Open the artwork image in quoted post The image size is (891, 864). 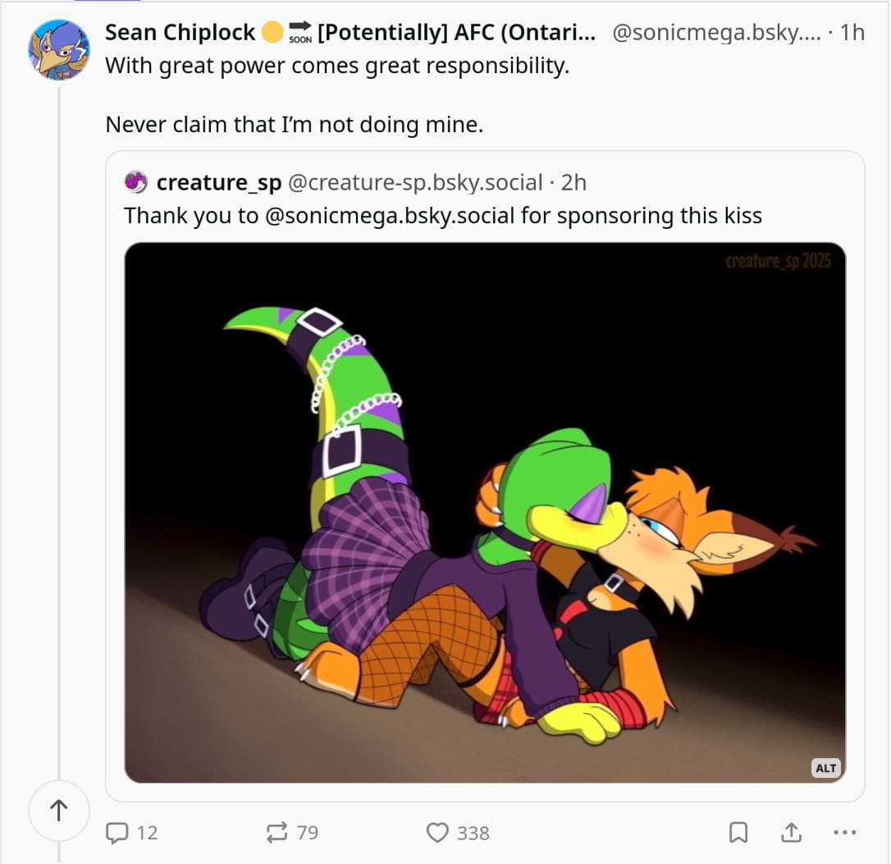pos(484,512)
